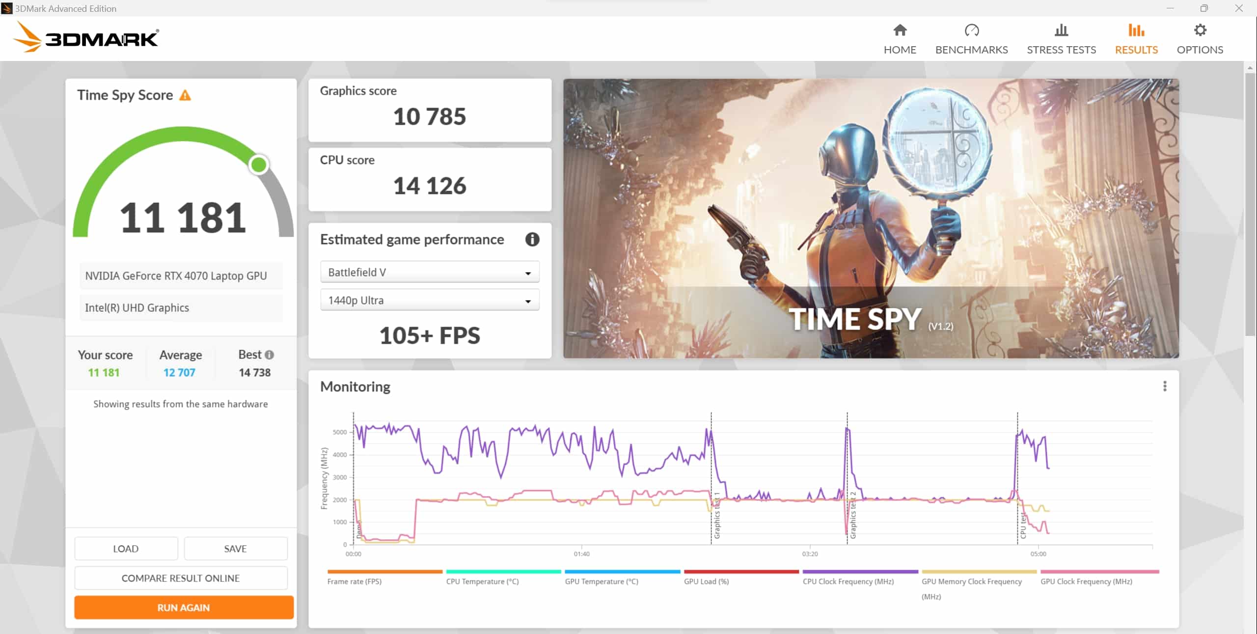The height and width of the screenshot is (634, 1257).
Task: Click the orange warning triangle icon
Action: (x=185, y=95)
